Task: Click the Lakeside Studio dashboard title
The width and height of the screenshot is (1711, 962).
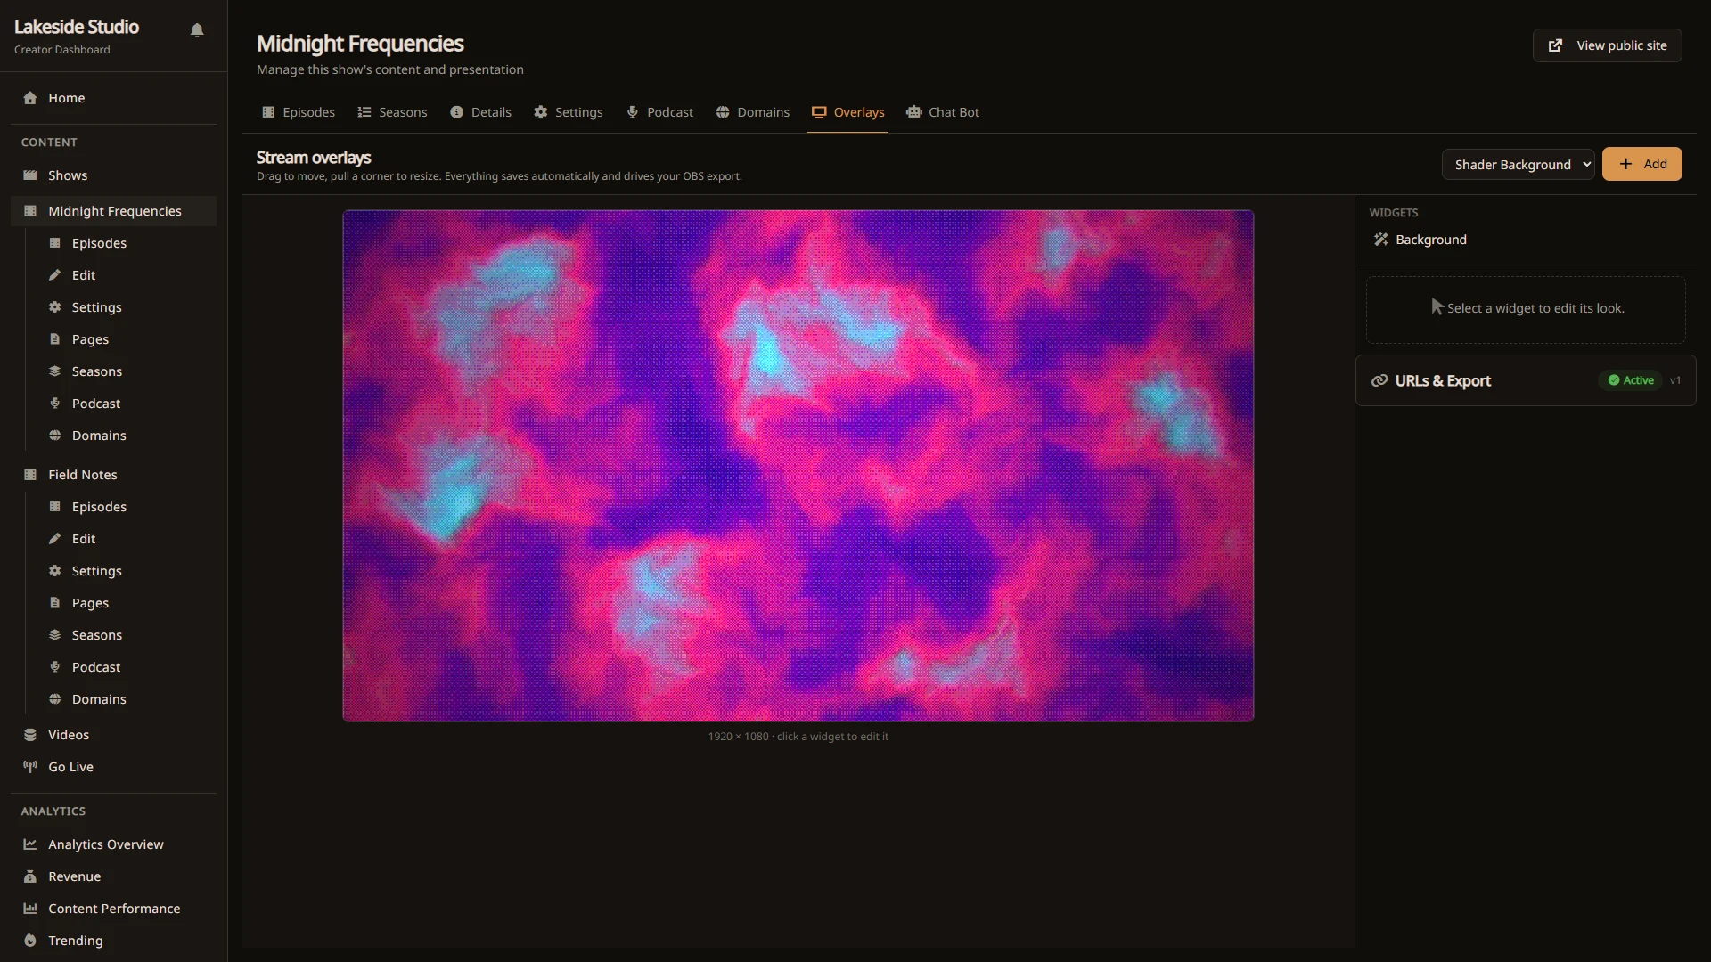Action: pyautogui.click(x=77, y=27)
